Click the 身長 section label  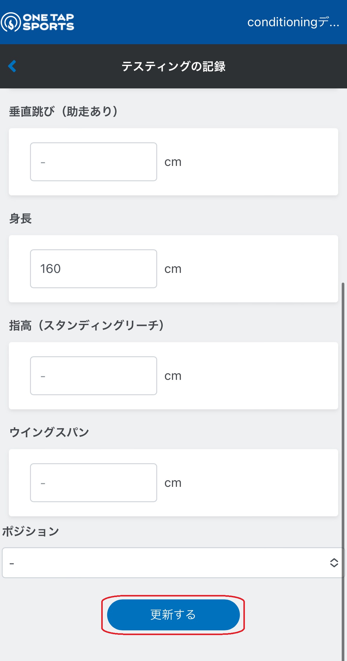click(x=20, y=219)
